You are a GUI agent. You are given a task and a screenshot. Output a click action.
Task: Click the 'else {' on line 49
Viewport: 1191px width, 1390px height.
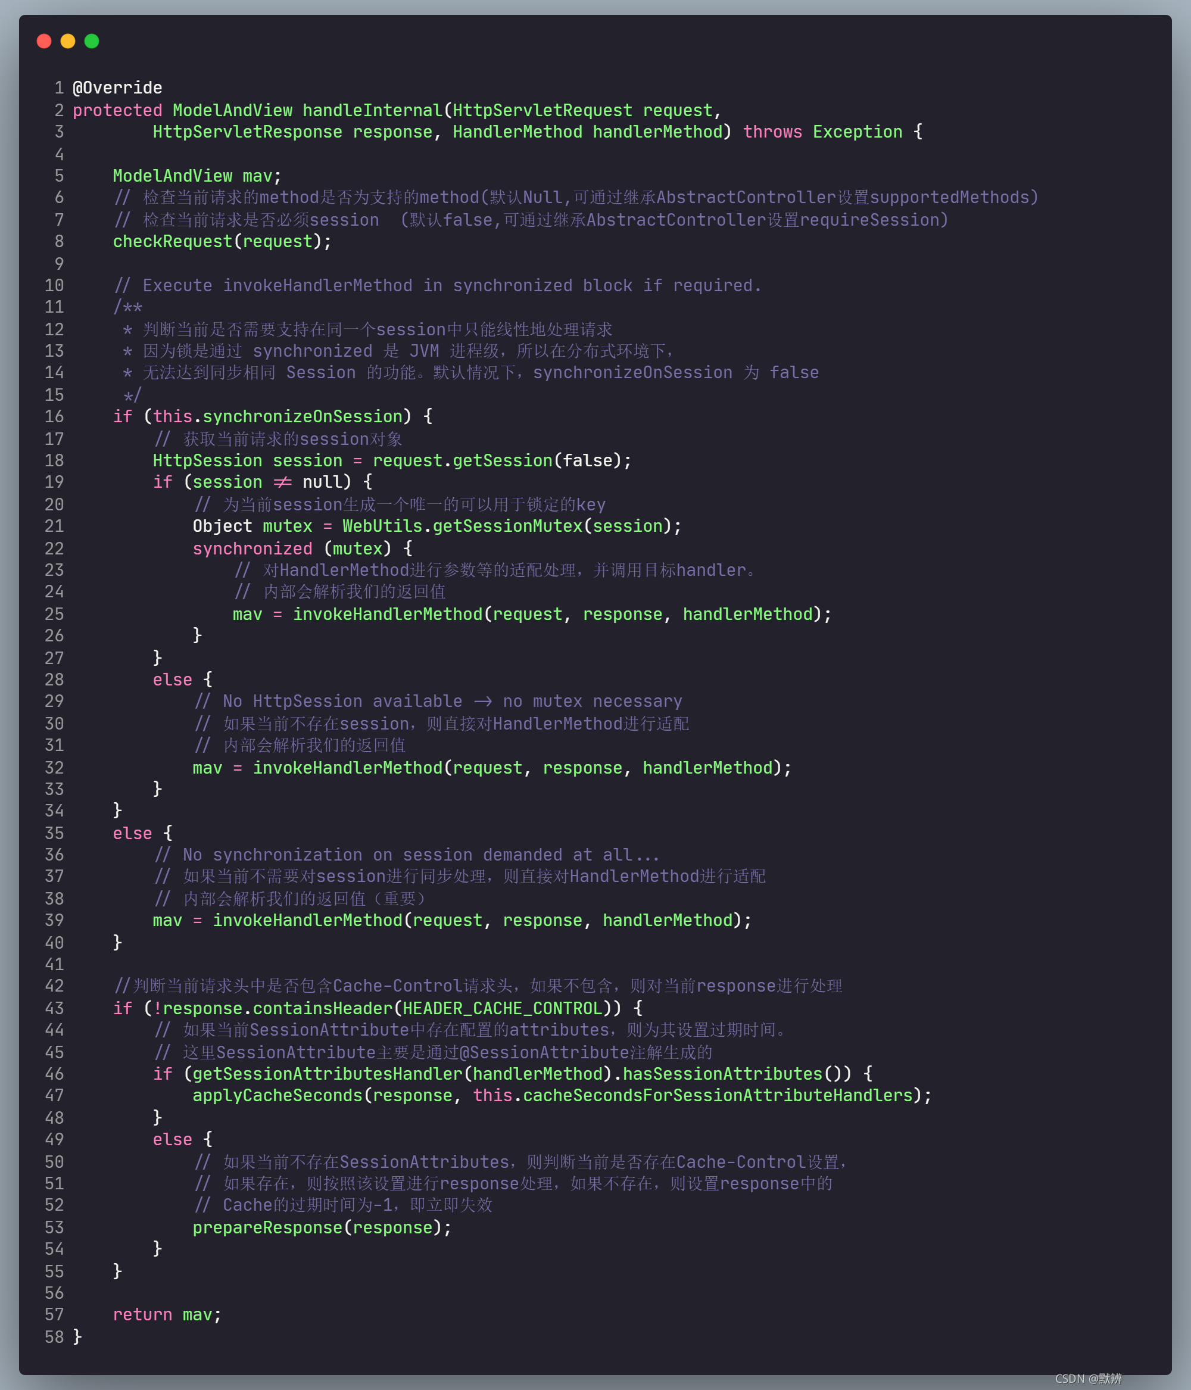click(x=182, y=1139)
